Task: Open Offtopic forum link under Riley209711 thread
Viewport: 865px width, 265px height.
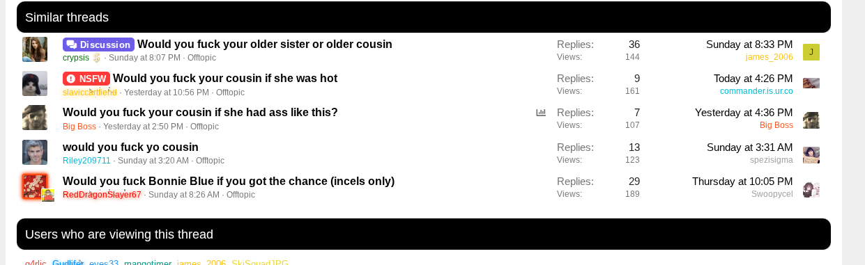Action: (210, 161)
